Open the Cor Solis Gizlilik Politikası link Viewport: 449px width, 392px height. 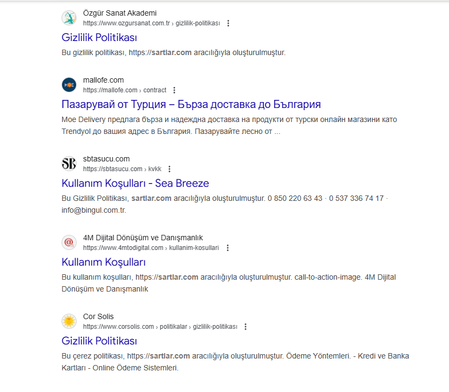point(99,341)
